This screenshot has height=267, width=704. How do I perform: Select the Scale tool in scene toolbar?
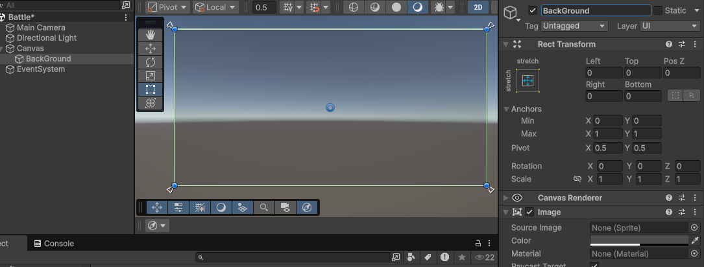(x=151, y=76)
